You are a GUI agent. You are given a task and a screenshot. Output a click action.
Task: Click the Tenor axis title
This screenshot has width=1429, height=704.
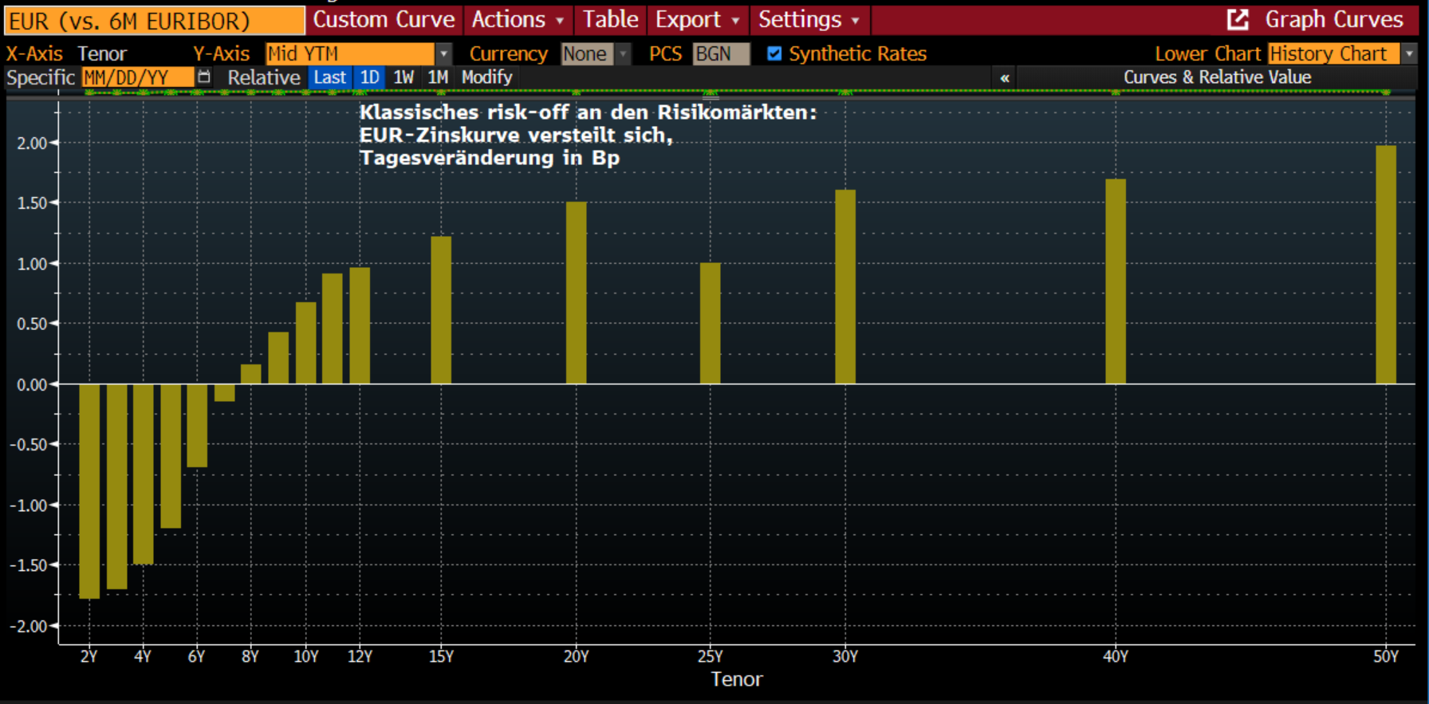737,679
